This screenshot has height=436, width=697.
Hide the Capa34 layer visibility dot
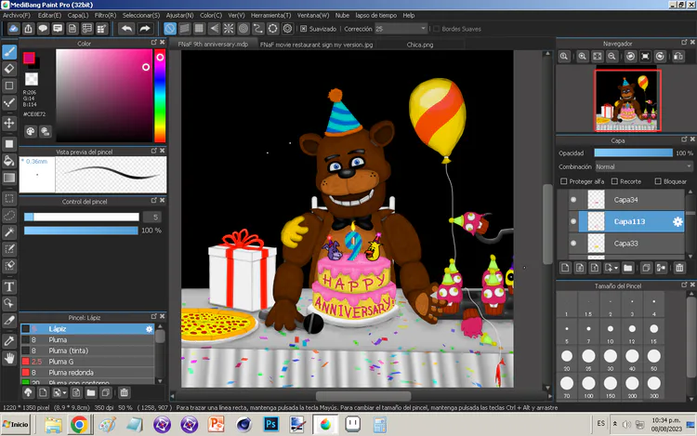(572, 200)
